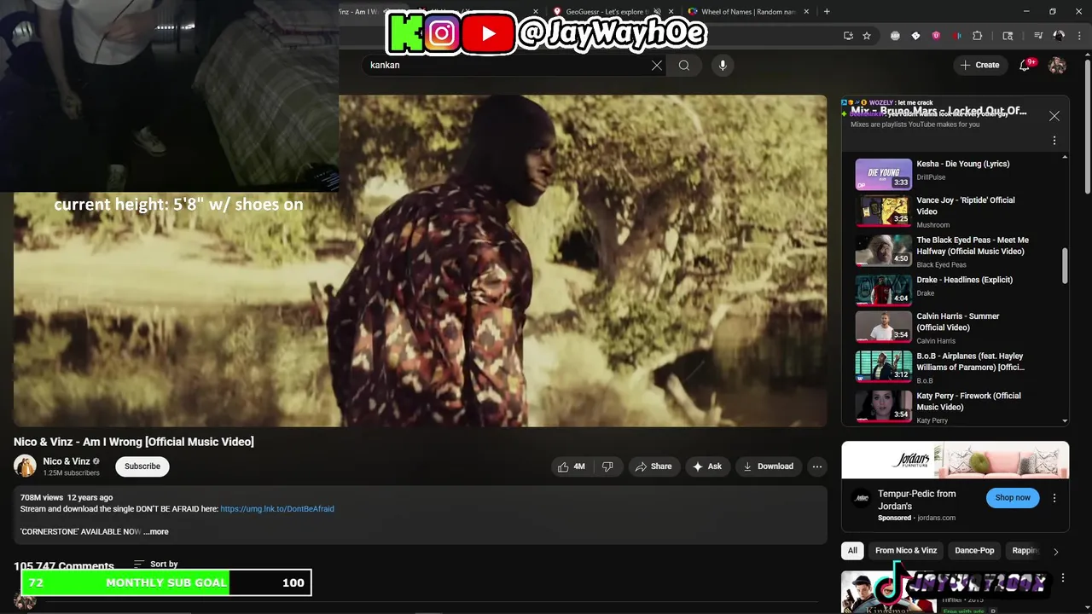1092x614 pixels.
Task: Start voice search with the microphone
Action: [723, 66]
